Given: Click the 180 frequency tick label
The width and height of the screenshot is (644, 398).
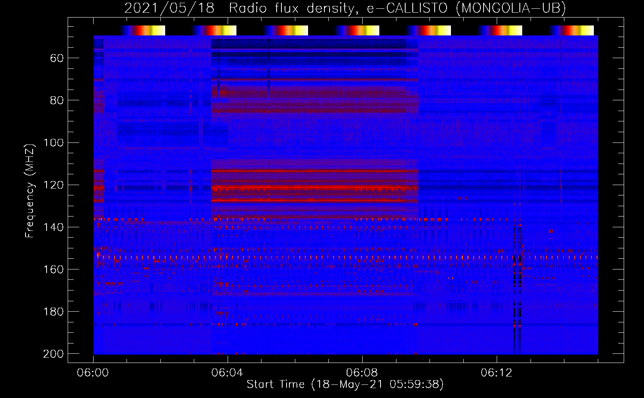Looking at the screenshot, I should [53, 312].
